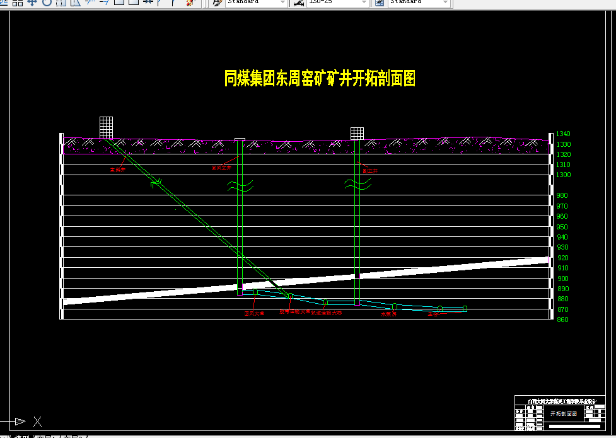Click the title block text 开拓剖面图

coord(564,414)
